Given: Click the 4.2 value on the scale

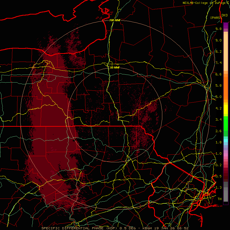Looking at the screenshot, I should click(218, 108).
